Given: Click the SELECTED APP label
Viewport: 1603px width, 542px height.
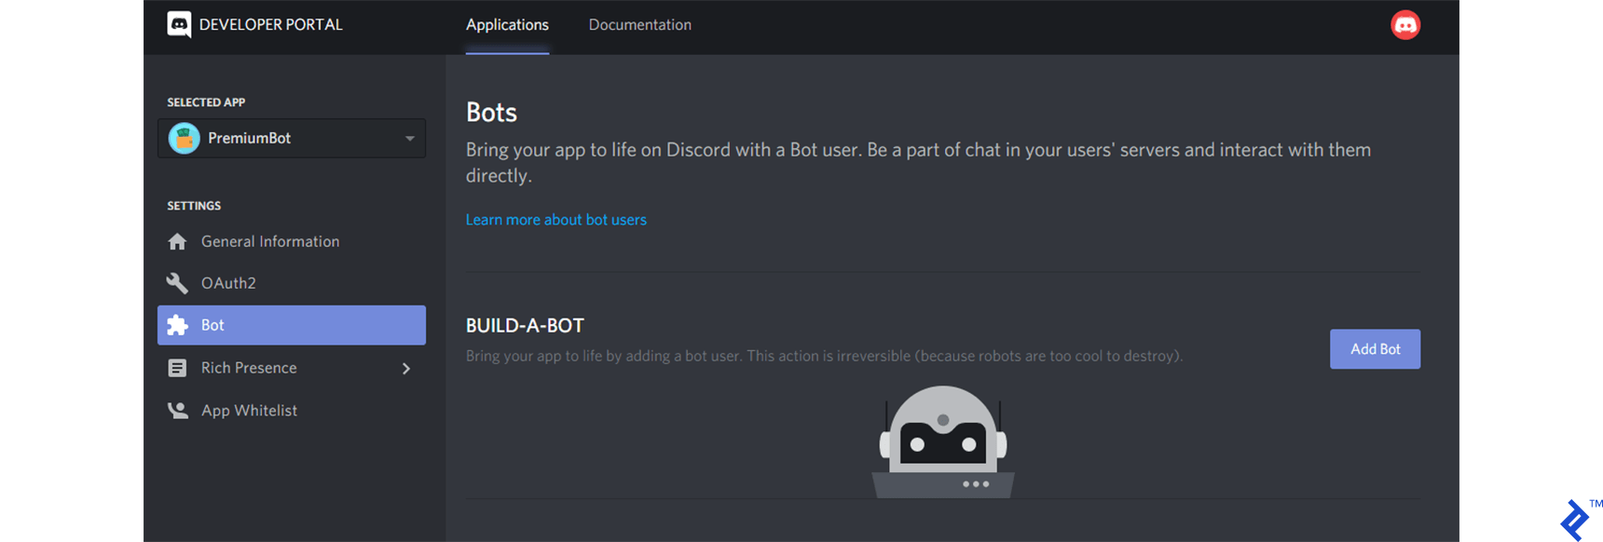Looking at the screenshot, I should click(206, 102).
